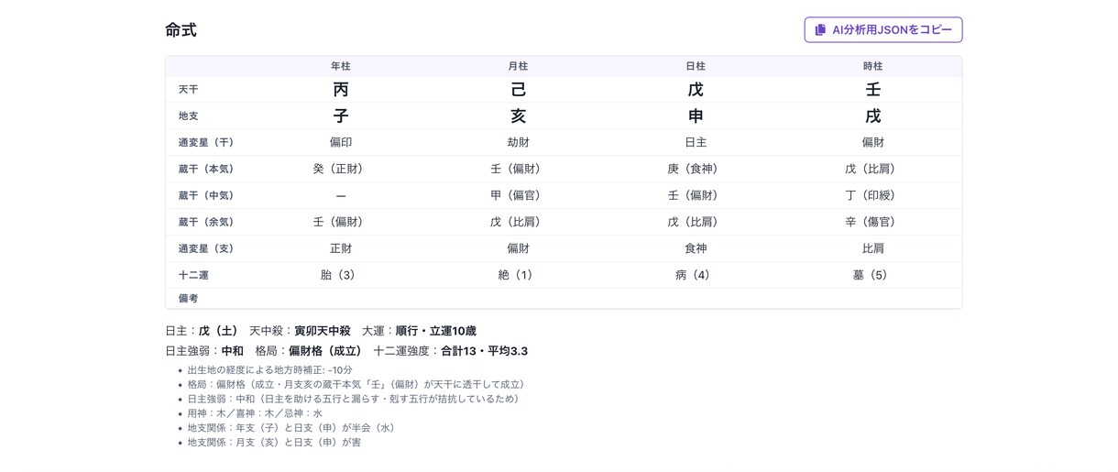Click the bullet about 月支（亥）and 日支（申）
The width and height of the screenshot is (1118, 472).
point(275,443)
